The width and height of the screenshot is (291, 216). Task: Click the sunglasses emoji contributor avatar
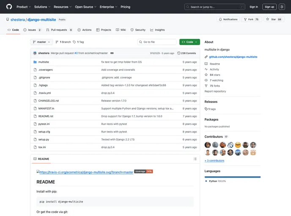[238, 145]
